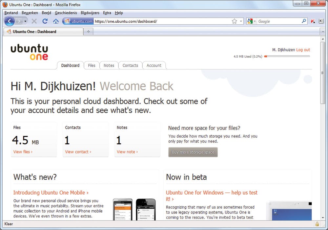Open the Bewerken menu
Viewport: 328px width, 230px height.
click(x=30, y=13)
